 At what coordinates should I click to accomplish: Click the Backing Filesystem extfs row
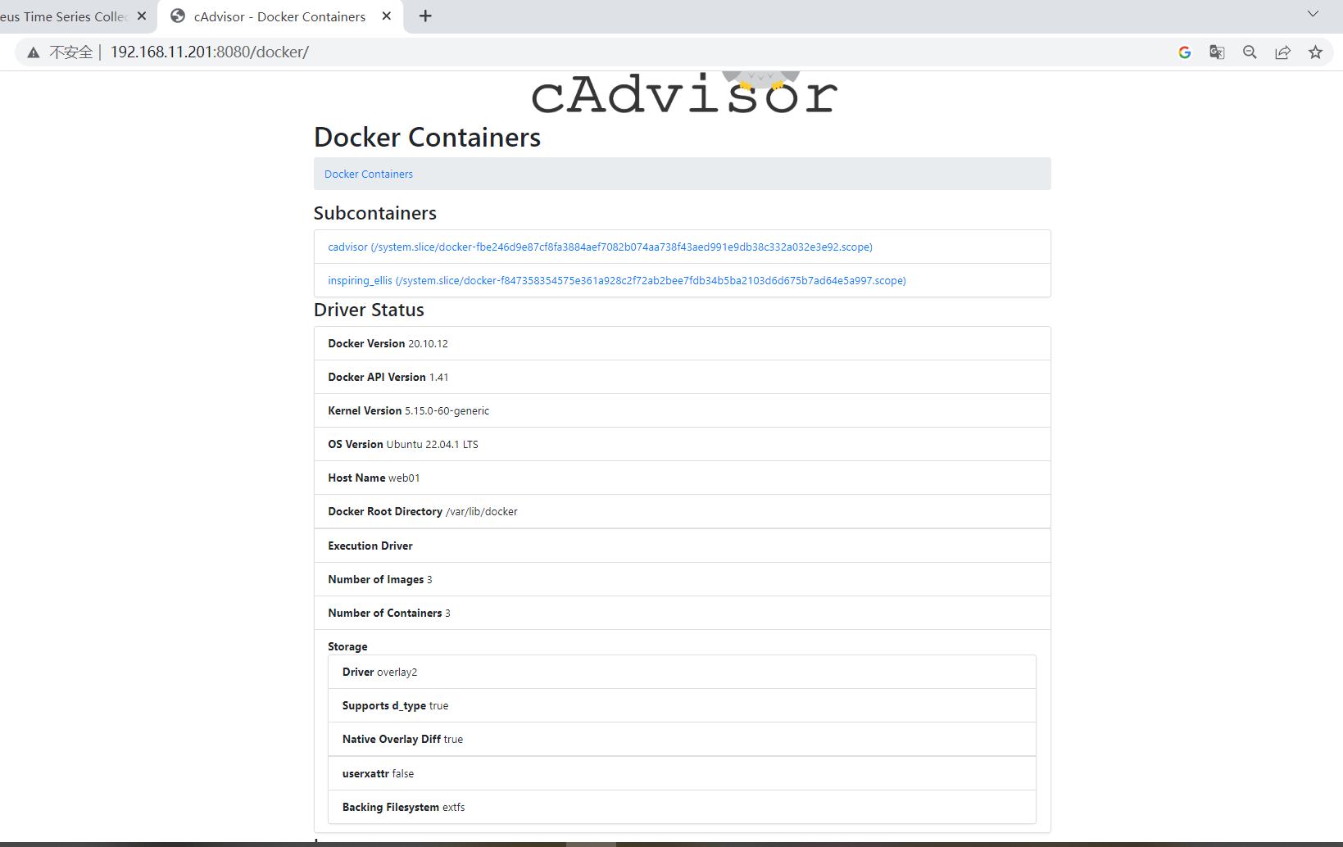pos(682,807)
